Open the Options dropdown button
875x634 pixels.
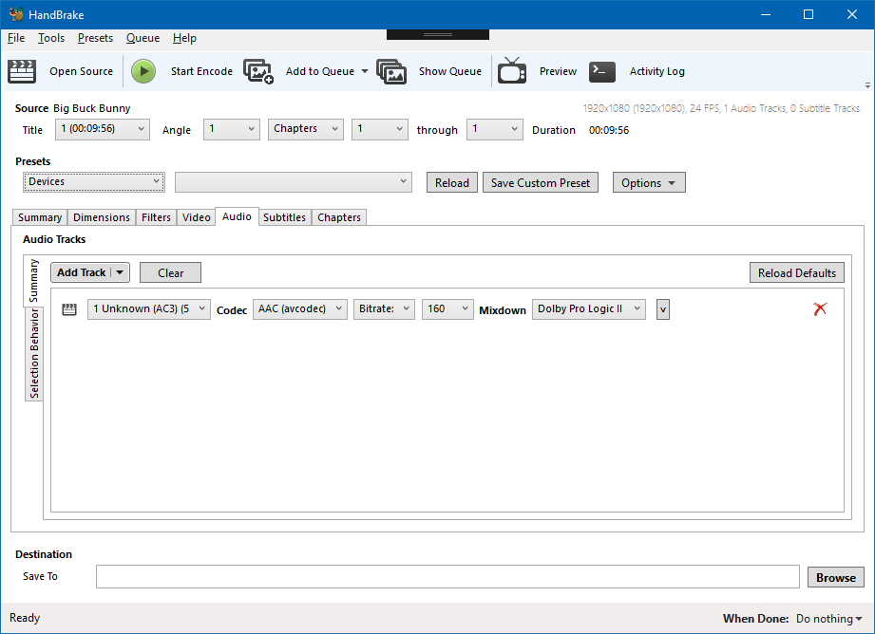point(649,182)
